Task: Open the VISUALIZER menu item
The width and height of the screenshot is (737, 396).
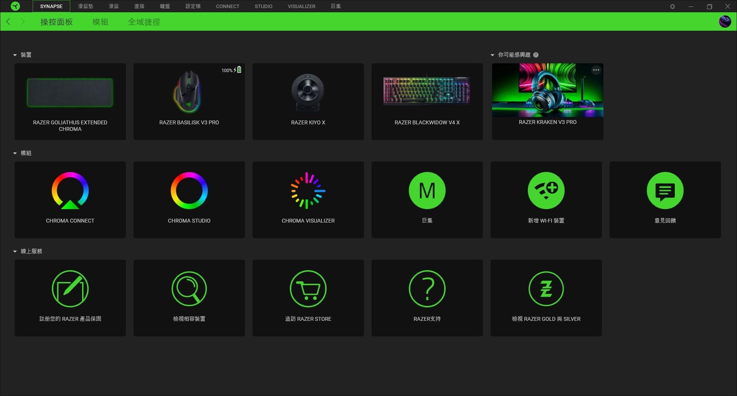Action: pos(301,6)
